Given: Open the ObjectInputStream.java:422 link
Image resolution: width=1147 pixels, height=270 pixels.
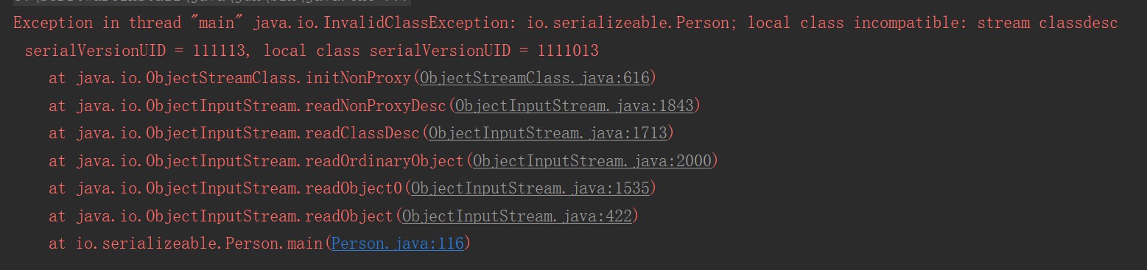Looking at the screenshot, I should 517,216.
